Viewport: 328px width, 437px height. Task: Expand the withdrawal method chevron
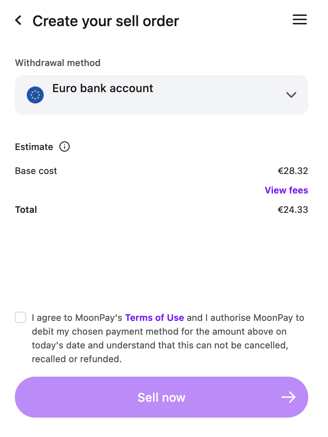click(x=291, y=95)
